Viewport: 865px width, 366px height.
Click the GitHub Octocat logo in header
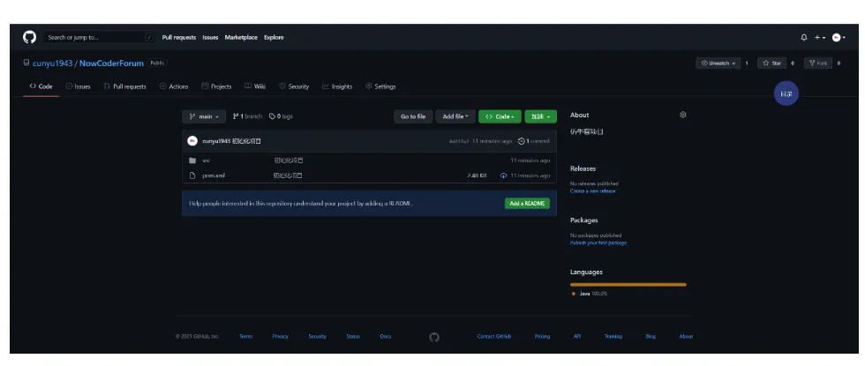click(x=29, y=37)
